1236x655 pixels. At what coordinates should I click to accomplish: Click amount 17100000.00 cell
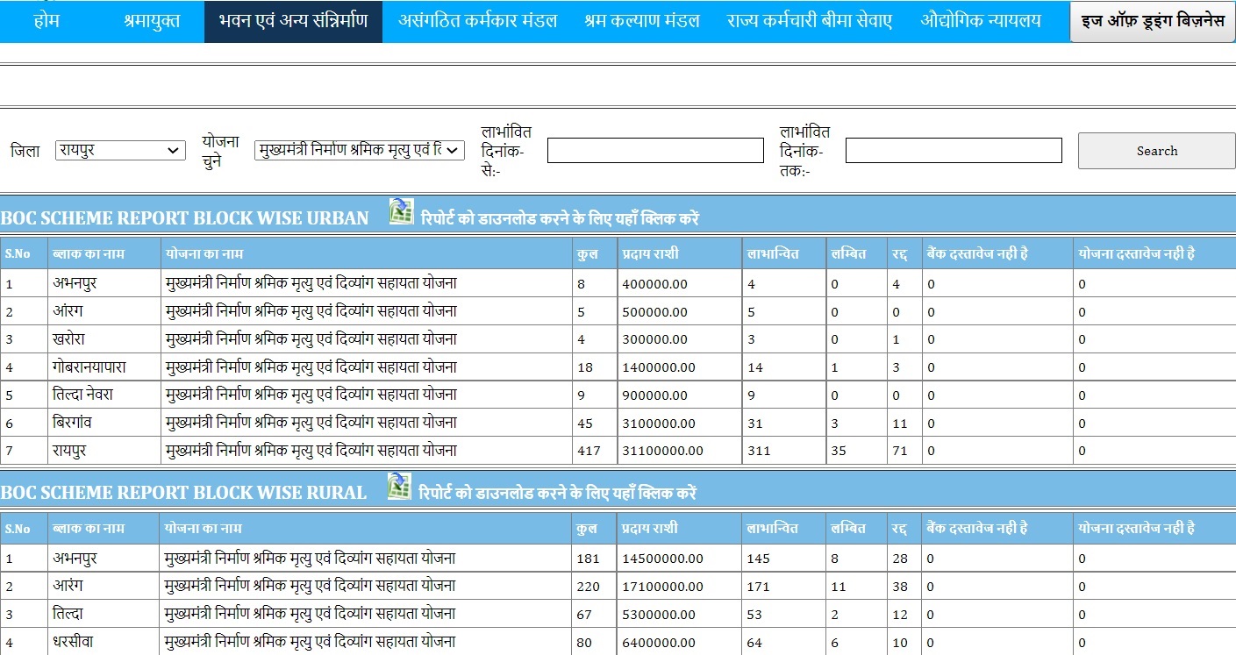coord(680,586)
